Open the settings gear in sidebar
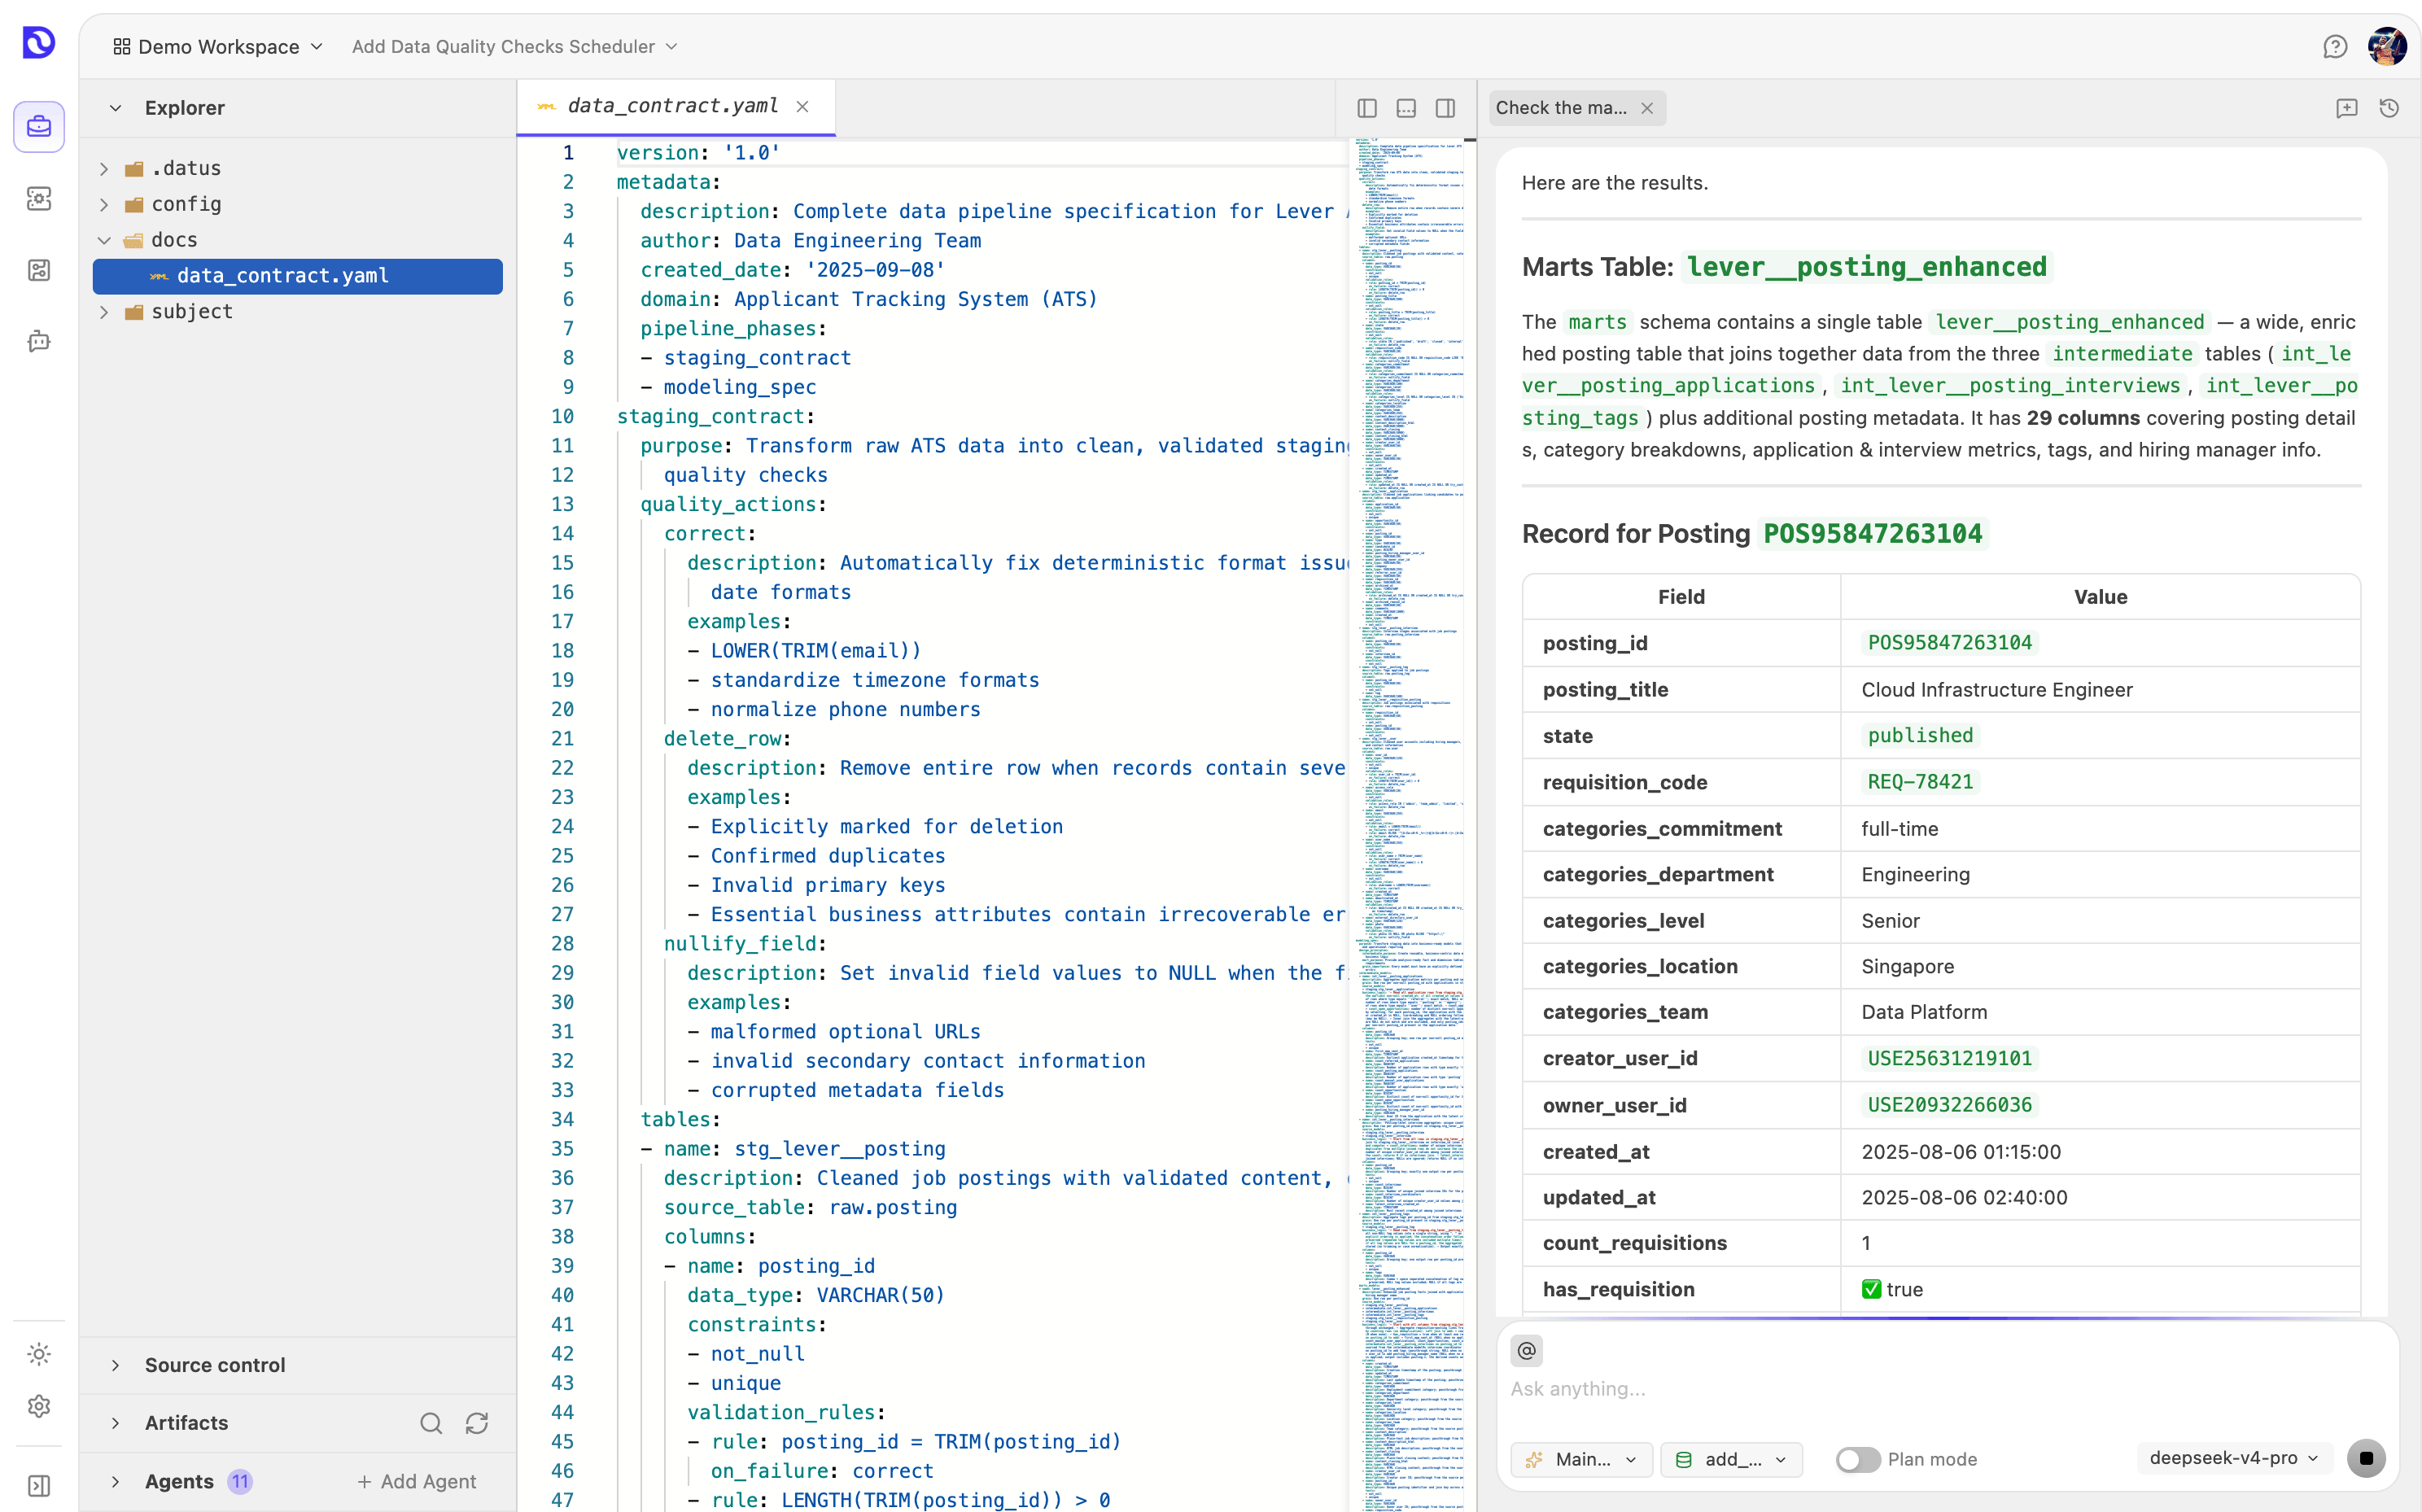 (x=39, y=1406)
